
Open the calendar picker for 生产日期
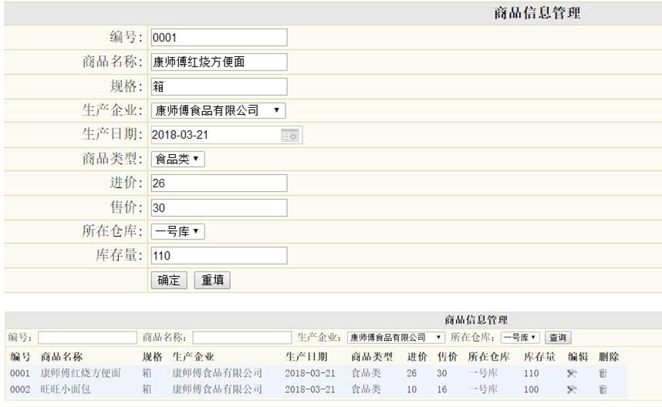coord(290,136)
